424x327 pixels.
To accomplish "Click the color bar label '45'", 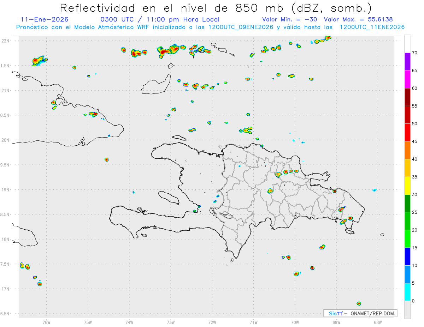I will [415, 141].
